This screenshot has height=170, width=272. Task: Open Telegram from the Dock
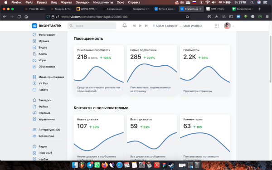click(90, 165)
